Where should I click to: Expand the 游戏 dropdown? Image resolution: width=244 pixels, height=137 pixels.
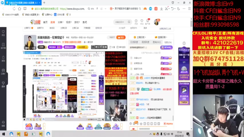(x=77, y=22)
